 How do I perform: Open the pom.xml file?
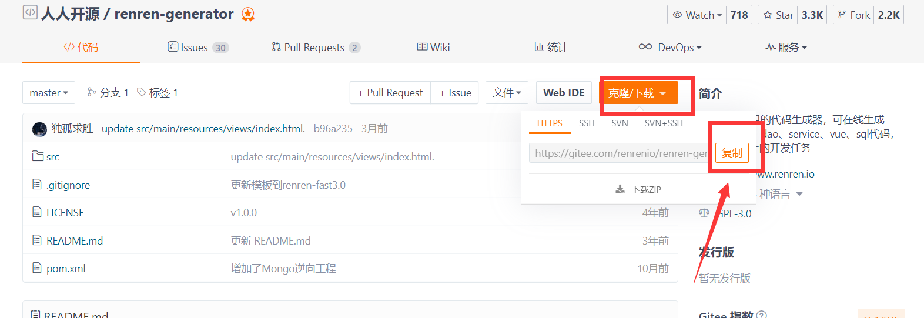click(66, 269)
